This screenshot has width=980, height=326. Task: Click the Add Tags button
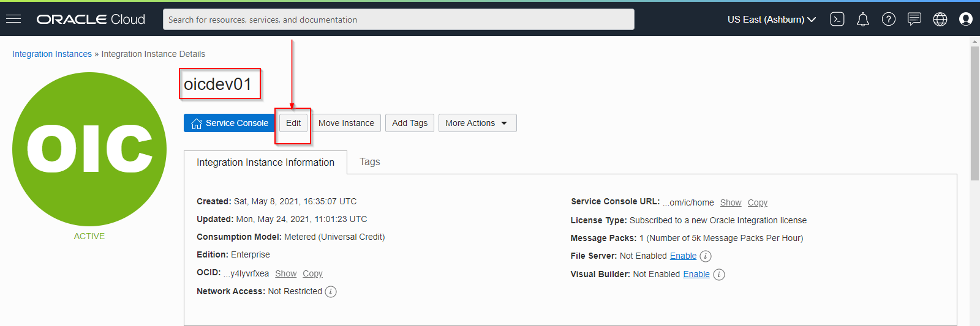[x=410, y=123]
